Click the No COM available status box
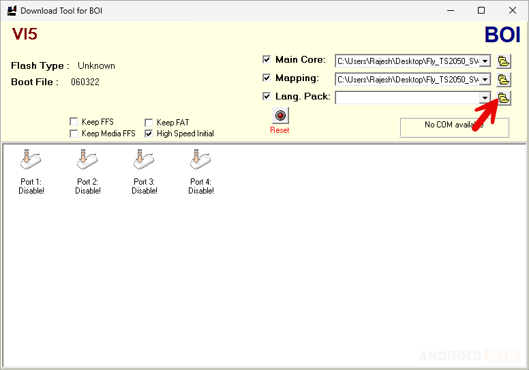 click(x=454, y=125)
